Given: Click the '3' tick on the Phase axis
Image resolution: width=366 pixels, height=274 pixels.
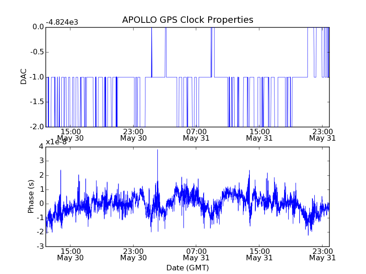Looking at the screenshot, I should 41,161.
